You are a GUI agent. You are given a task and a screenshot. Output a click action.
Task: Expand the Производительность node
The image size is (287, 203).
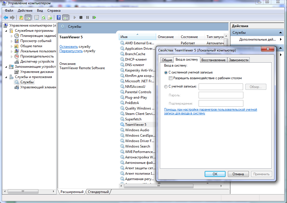click(11, 57)
